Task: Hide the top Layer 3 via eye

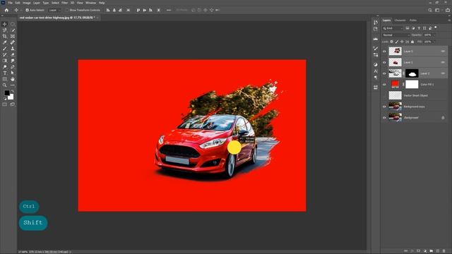Action: click(384, 52)
